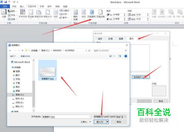The image size is (184, 132).
Task: Open paper Size (纸张大小) options
Action: coord(48,14)
